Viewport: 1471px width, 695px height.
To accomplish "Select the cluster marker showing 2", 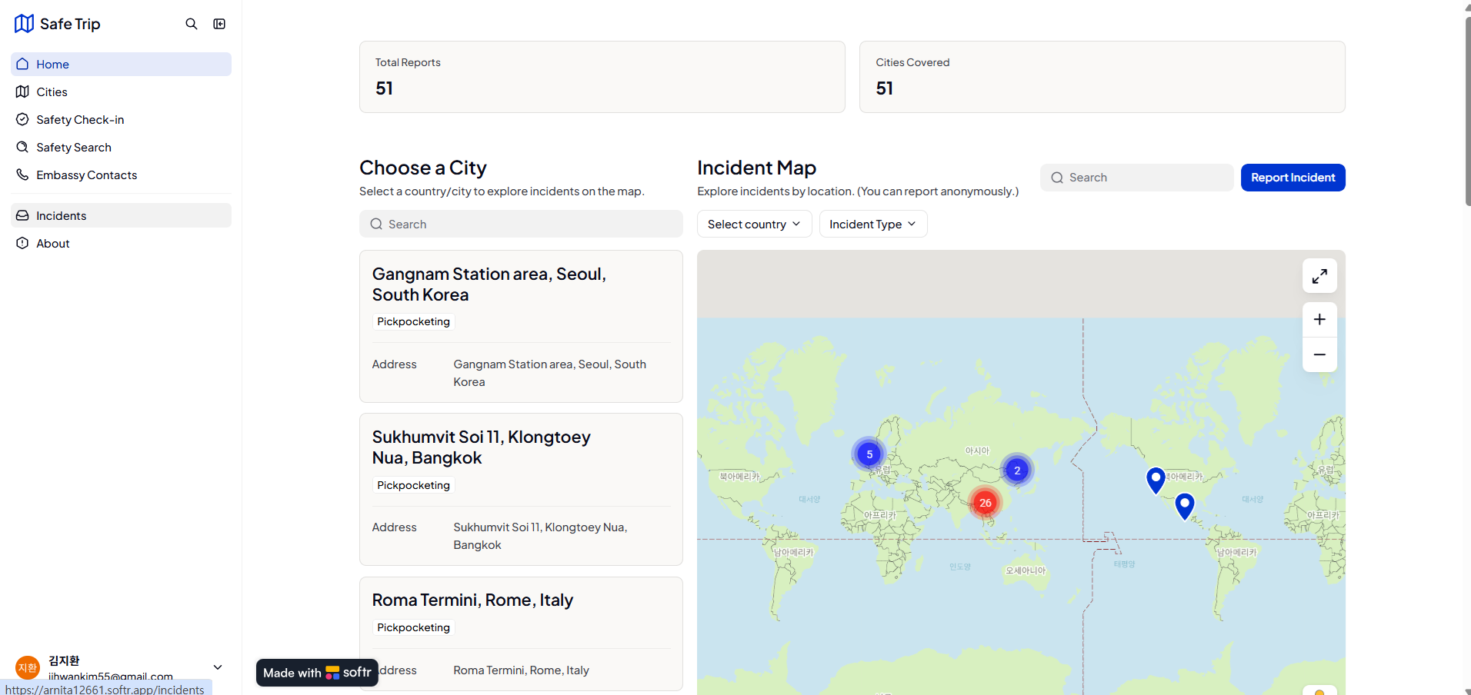I will [x=1017, y=471].
